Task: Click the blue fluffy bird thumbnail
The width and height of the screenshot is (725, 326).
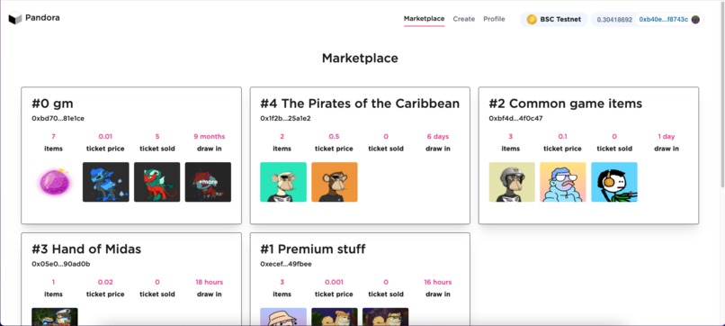Action: pos(563,182)
